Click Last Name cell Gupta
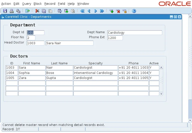 pyautogui.click(x=59, y=78)
